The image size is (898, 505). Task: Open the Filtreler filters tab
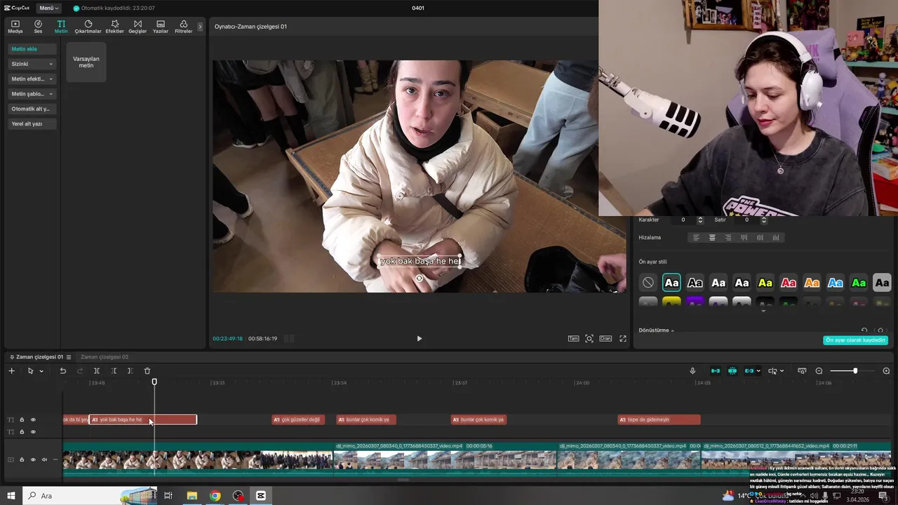pyautogui.click(x=183, y=27)
